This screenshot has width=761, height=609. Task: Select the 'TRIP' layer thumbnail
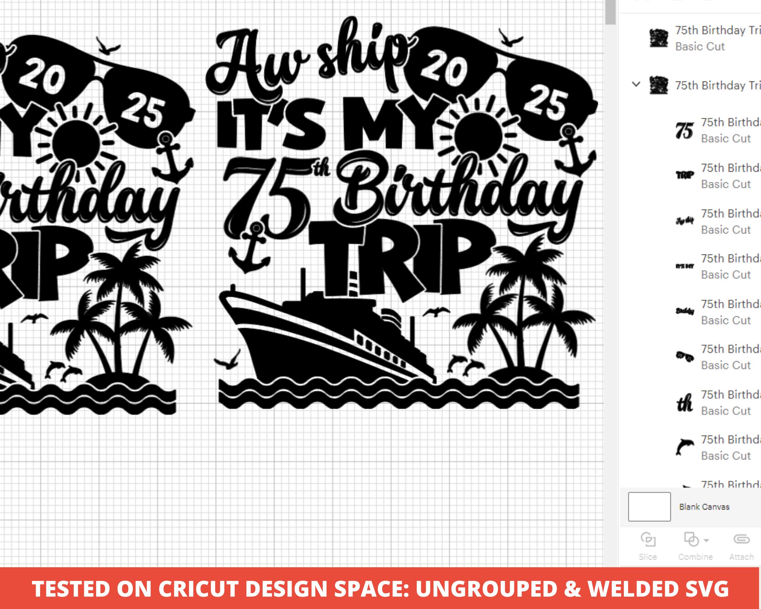pos(685,176)
